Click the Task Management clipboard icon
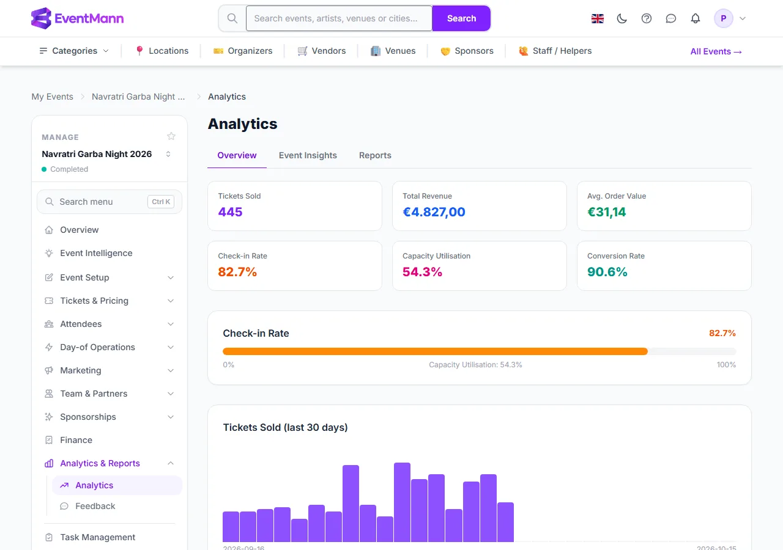Screen dimensions: 783x550 pos(49,537)
